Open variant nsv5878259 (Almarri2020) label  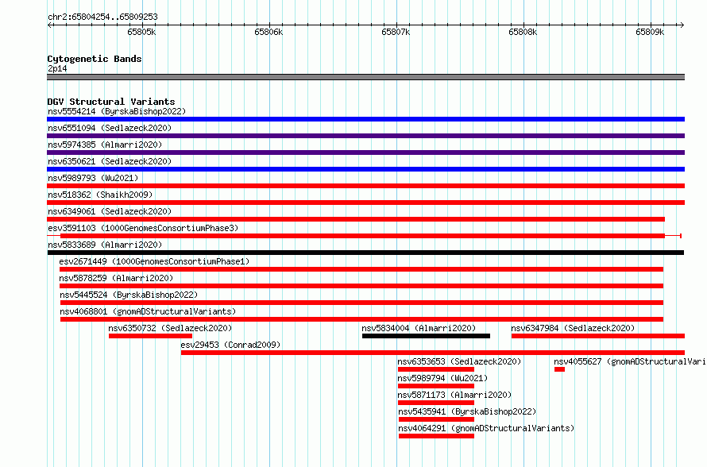click(116, 278)
